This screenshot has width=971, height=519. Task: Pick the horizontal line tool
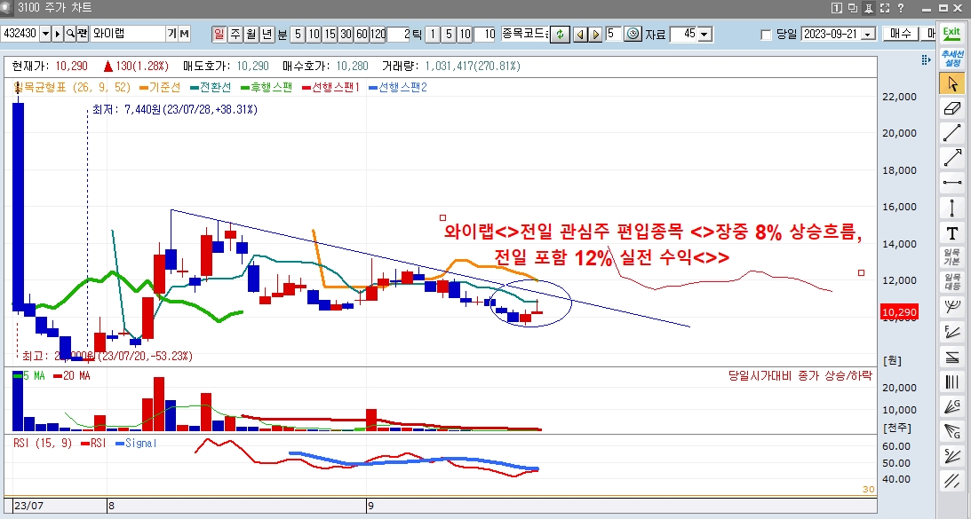[951, 183]
